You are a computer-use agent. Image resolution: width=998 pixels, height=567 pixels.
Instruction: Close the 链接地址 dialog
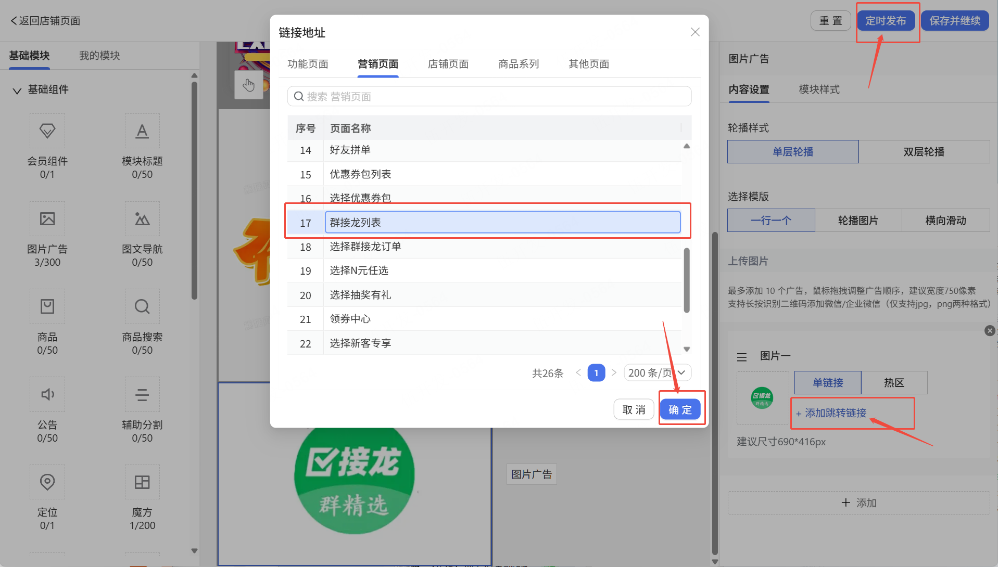click(x=695, y=32)
